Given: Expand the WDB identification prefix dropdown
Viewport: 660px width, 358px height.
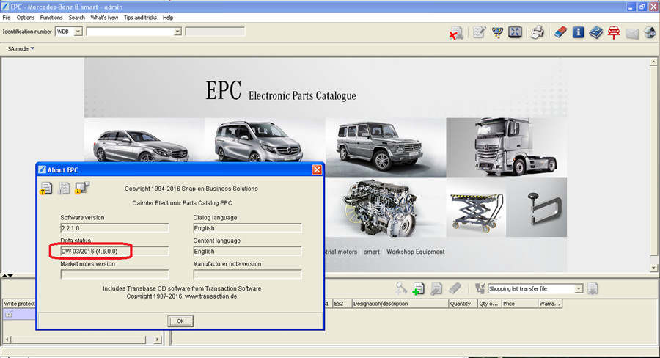Looking at the screenshot, I should [78, 32].
